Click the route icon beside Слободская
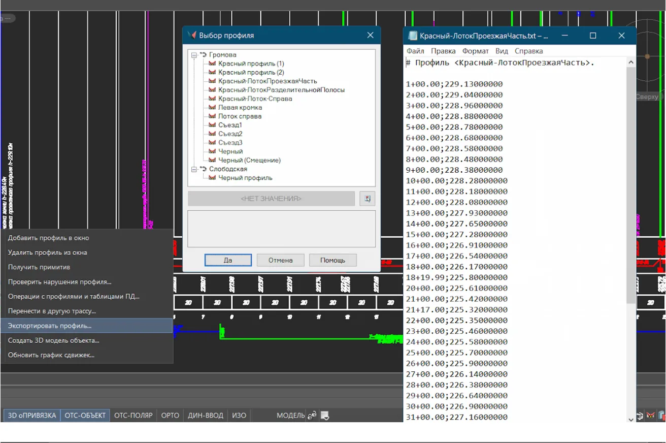 203,169
